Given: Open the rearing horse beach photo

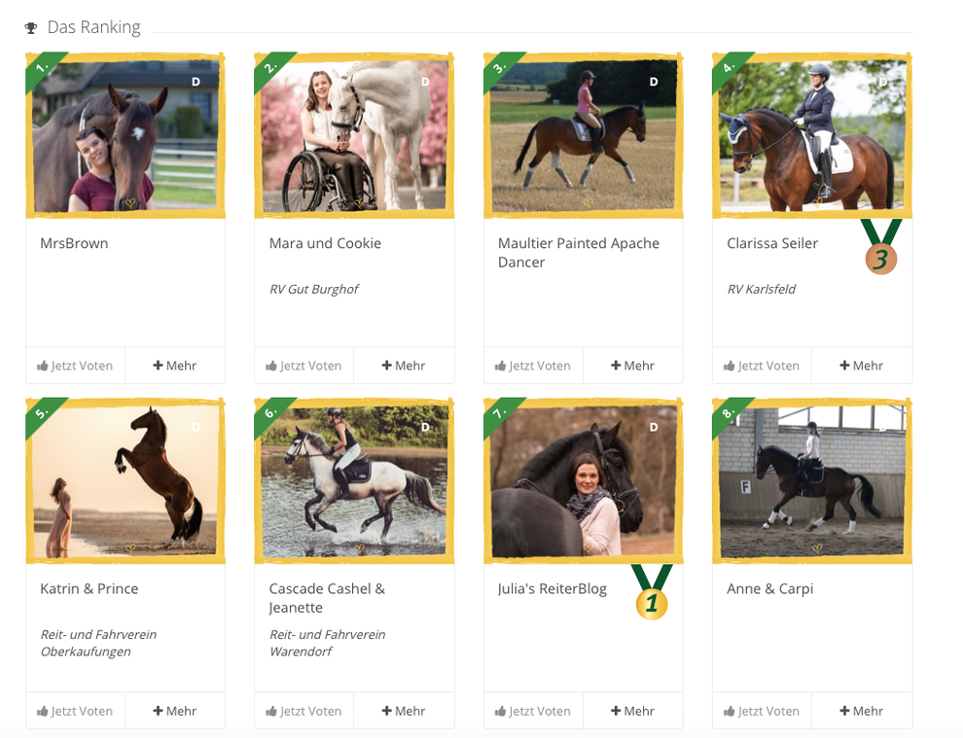Looking at the screenshot, I should (125, 481).
